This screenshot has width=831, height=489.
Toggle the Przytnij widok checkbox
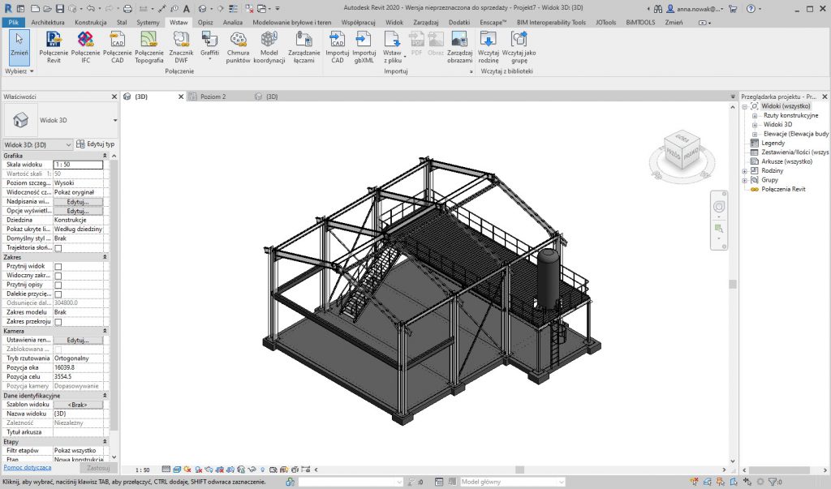point(58,267)
